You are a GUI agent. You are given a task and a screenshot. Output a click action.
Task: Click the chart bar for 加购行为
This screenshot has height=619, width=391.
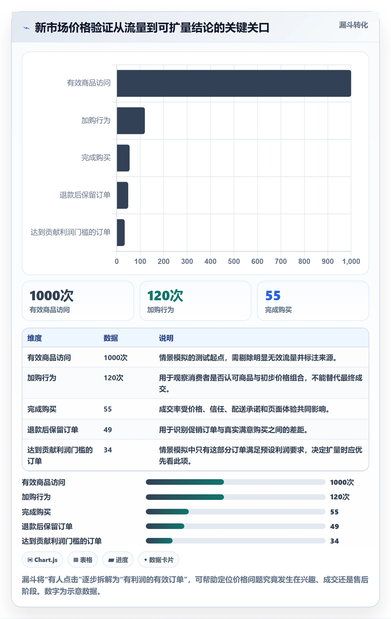[x=131, y=121]
